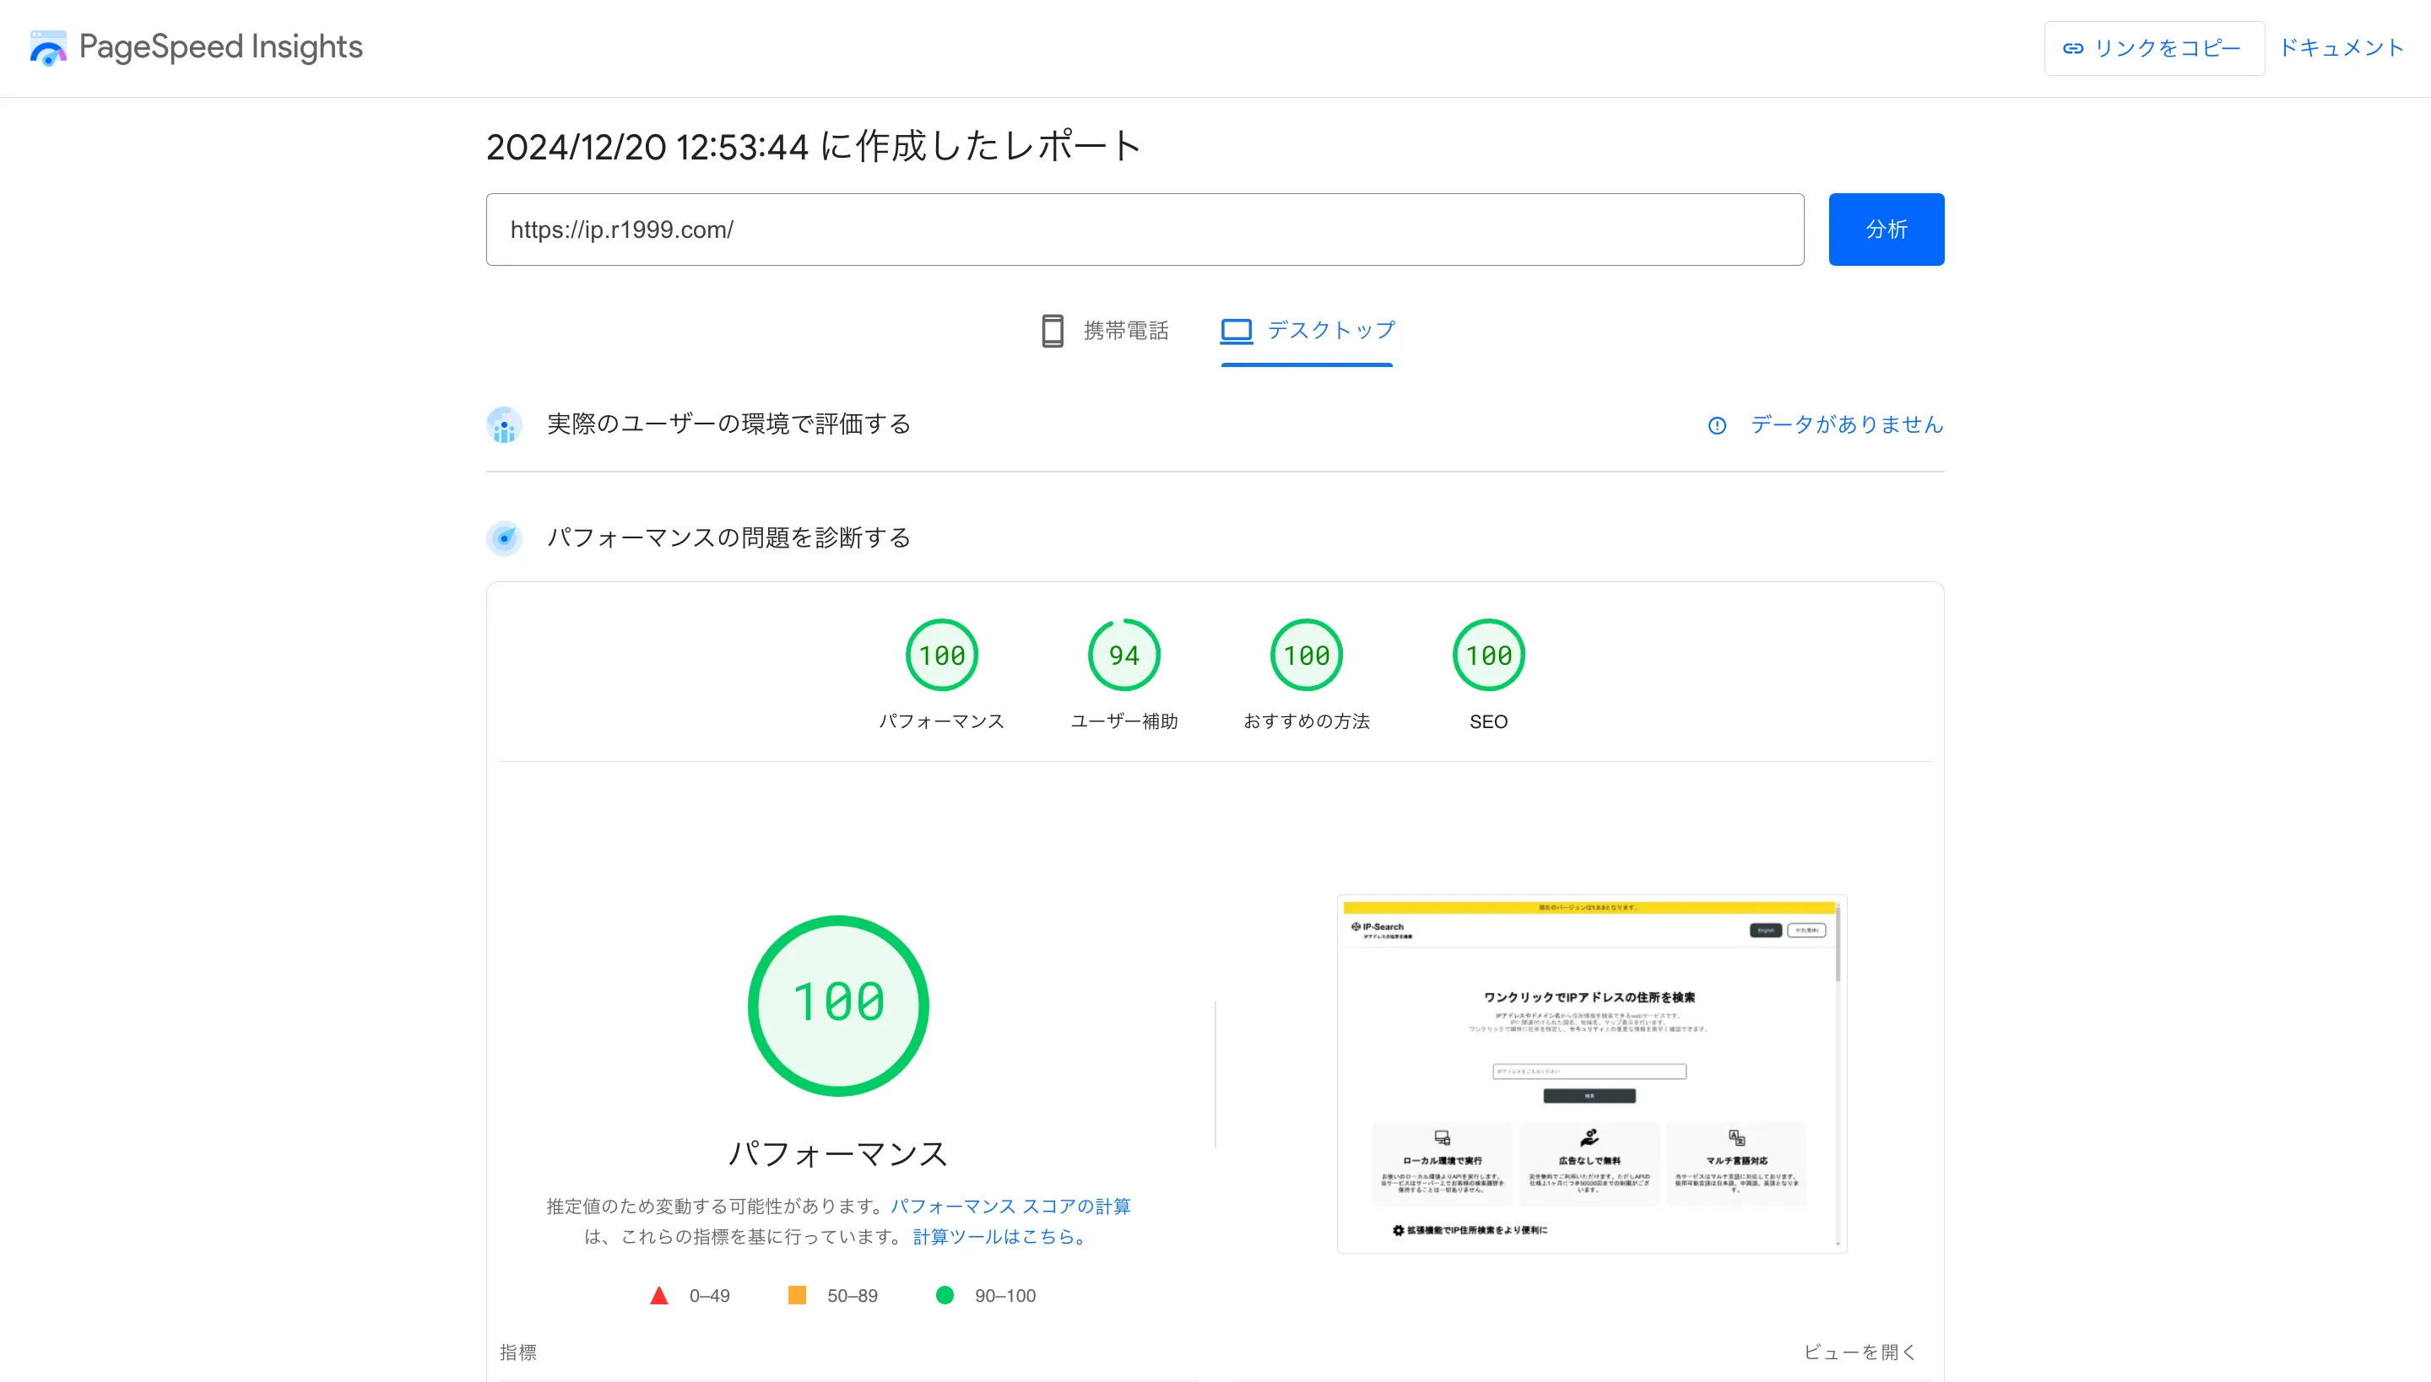Image resolution: width=2431 pixels, height=1382 pixels.
Task: Select the ユーザー補助 gauge showing 94
Action: coord(1123,654)
